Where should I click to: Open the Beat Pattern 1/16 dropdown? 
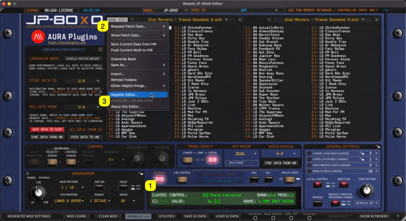click(x=72, y=187)
